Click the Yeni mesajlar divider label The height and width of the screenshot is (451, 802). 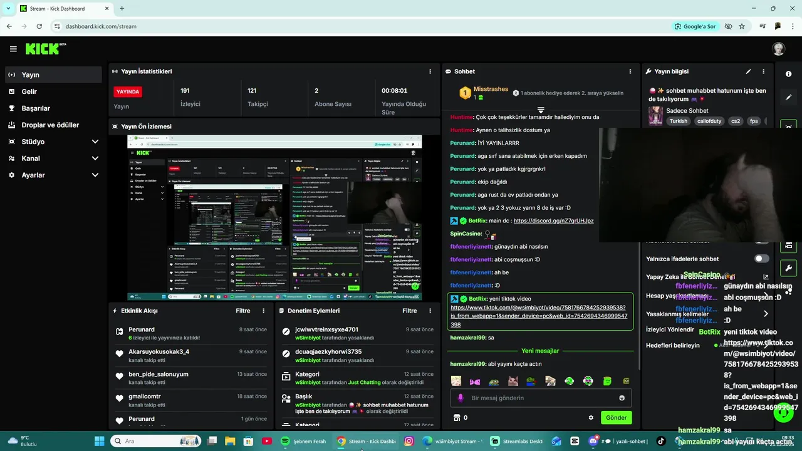[540, 351]
